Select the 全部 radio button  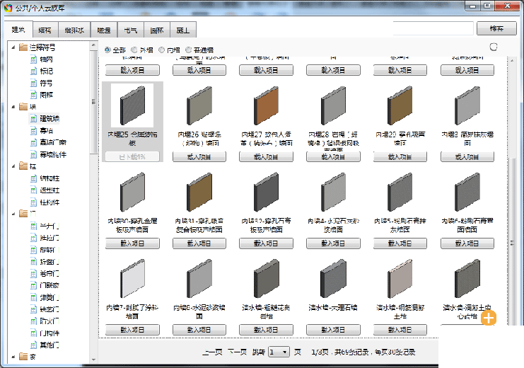[x=107, y=50]
